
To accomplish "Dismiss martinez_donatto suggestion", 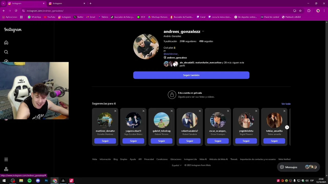I will [x=115, y=111].
